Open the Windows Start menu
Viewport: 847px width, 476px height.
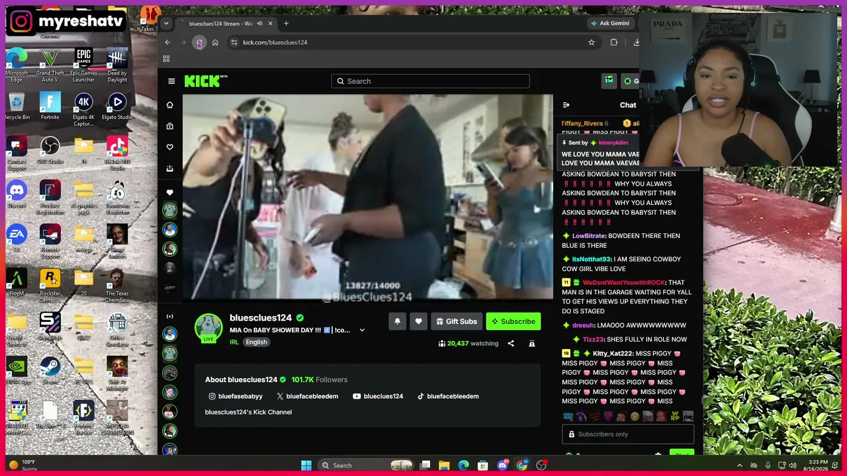point(306,465)
